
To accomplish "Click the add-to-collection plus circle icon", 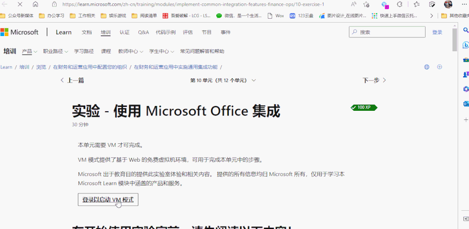I will [439, 67].
